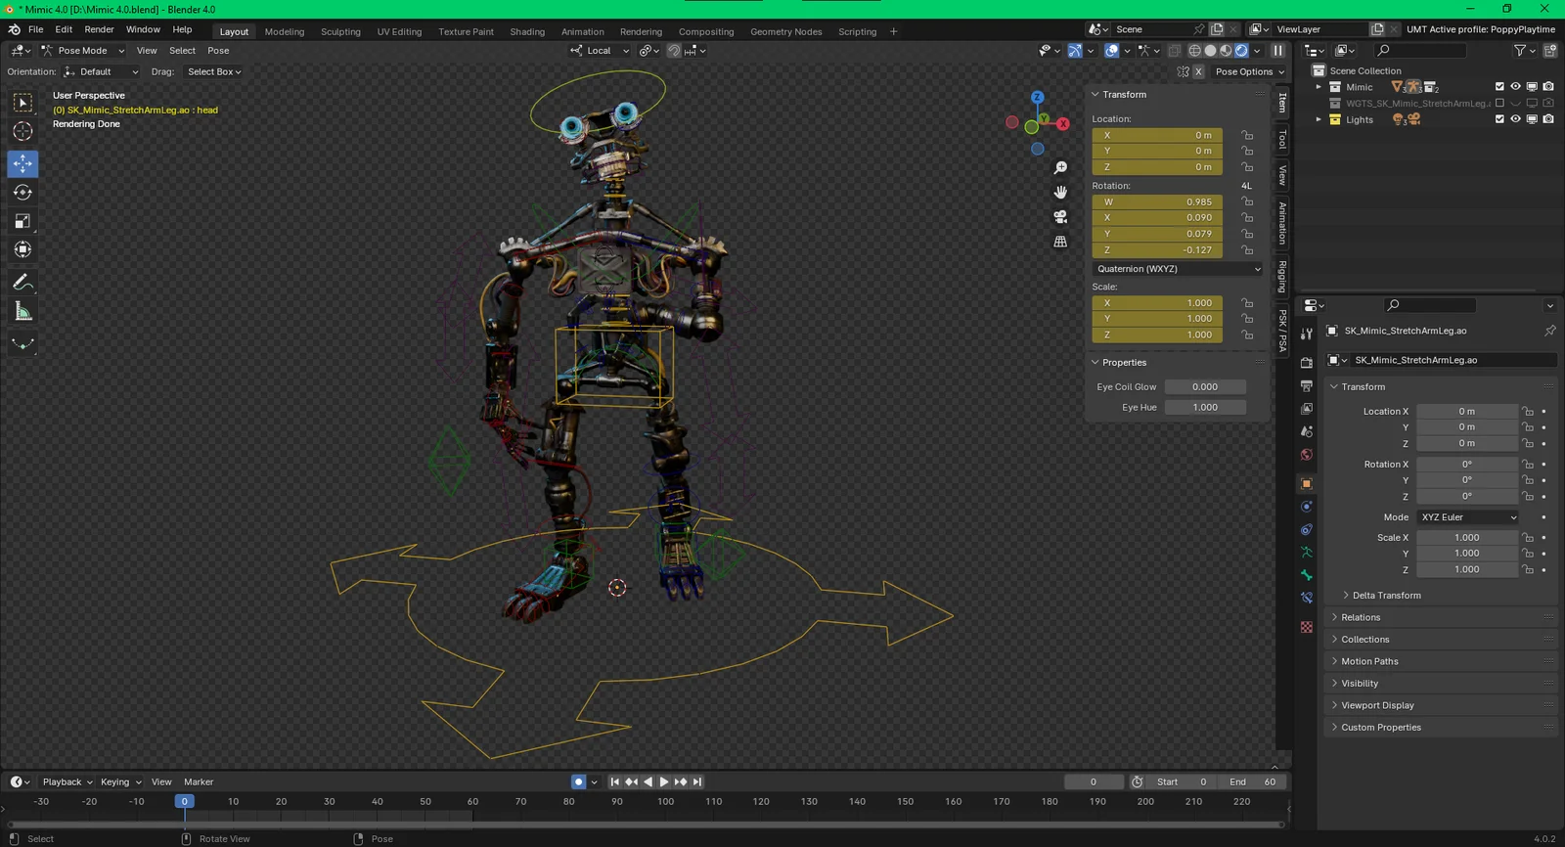Select rendered viewport shading
This screenshot has height=847, width=1565.
(1241, 51)
